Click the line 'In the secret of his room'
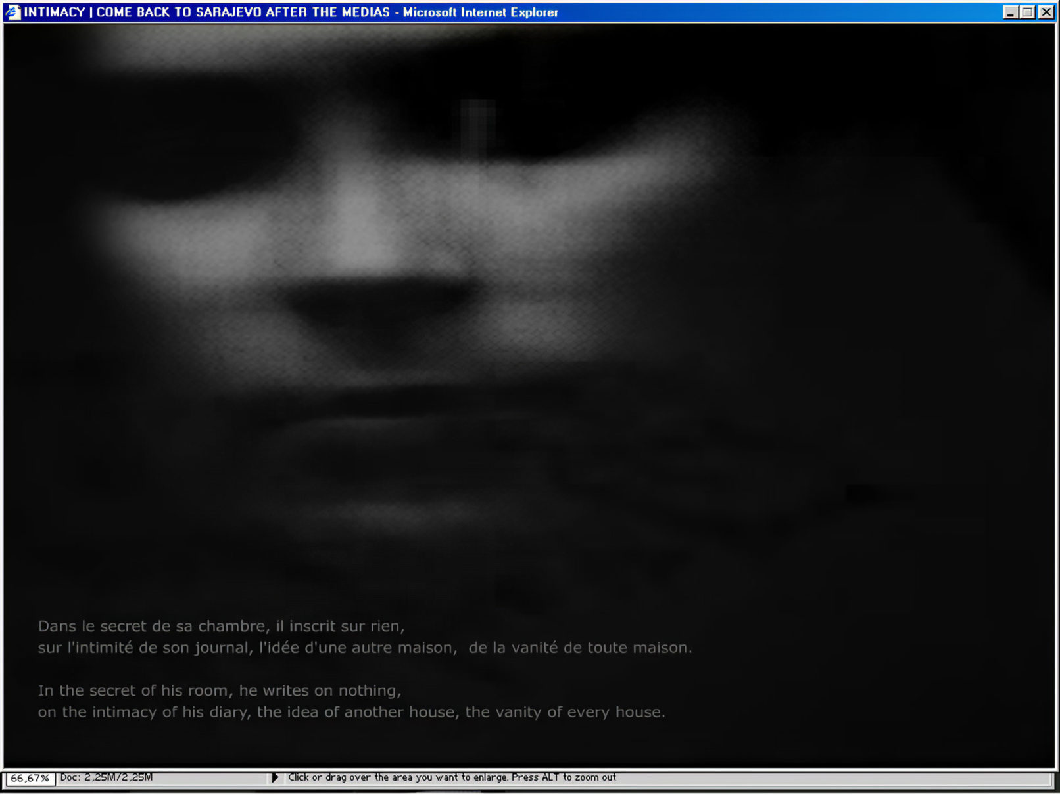 tap(219, 690)
